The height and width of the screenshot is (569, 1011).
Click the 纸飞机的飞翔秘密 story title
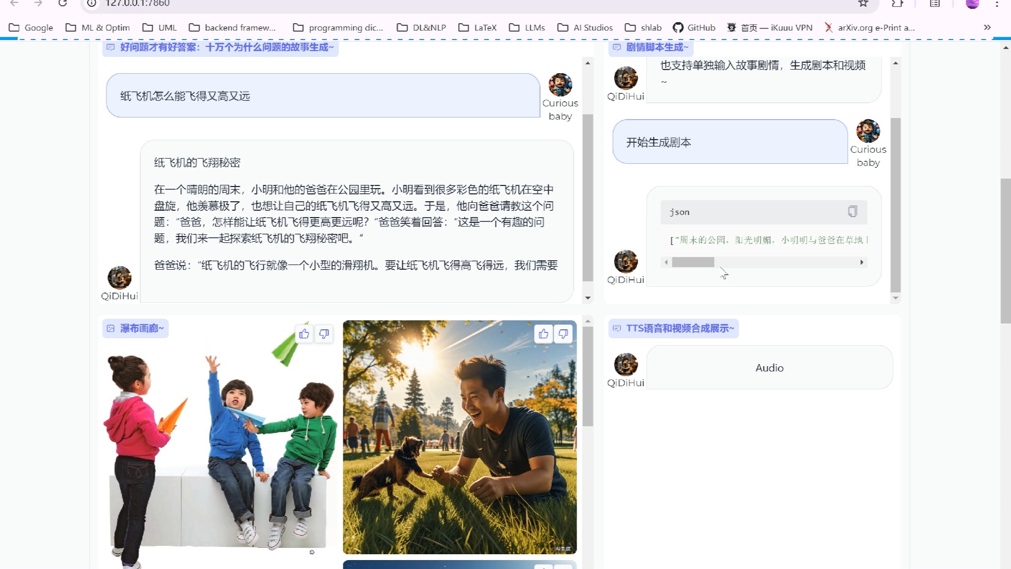[197, 162]
